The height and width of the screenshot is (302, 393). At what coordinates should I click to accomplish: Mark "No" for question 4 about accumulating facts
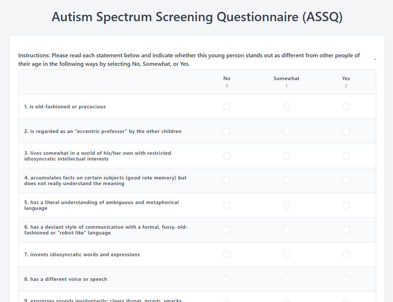(226, 181)
